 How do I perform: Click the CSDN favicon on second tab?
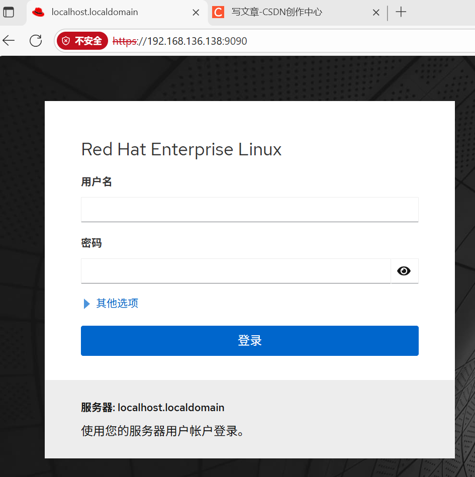[x=218, y=12]
